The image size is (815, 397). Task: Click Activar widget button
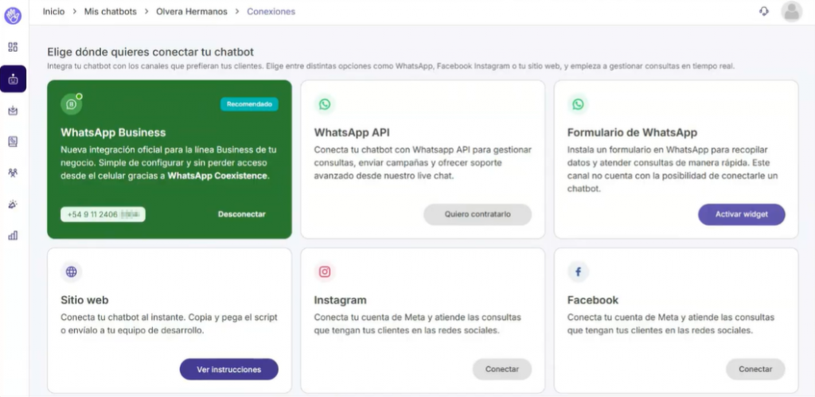pyautogui.click(x=741, y=214)
